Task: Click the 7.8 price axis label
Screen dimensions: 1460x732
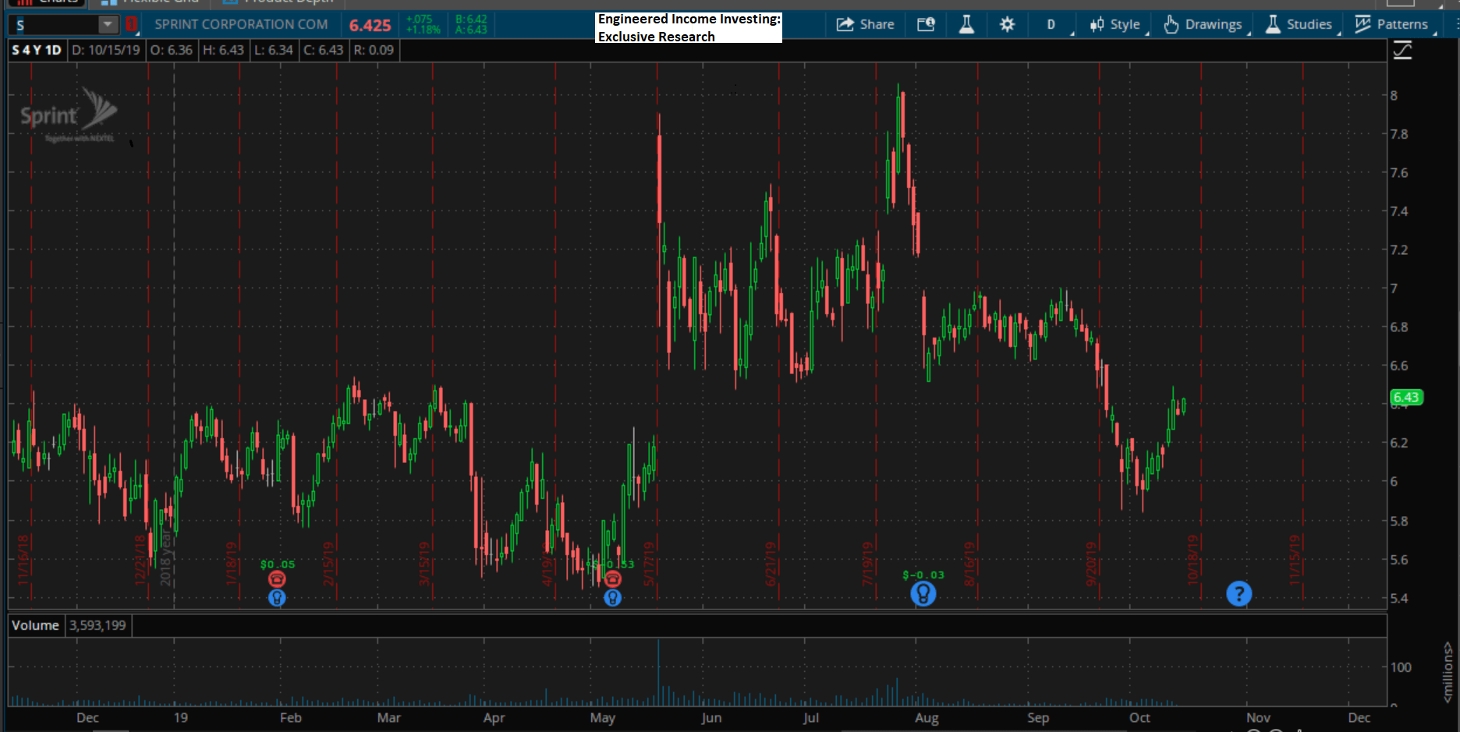Action: (x=1399, y=134)
